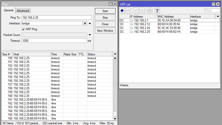222x125 pixels.
Task: Select ARP row 192.168.2.12
Action: pos(169,24)
